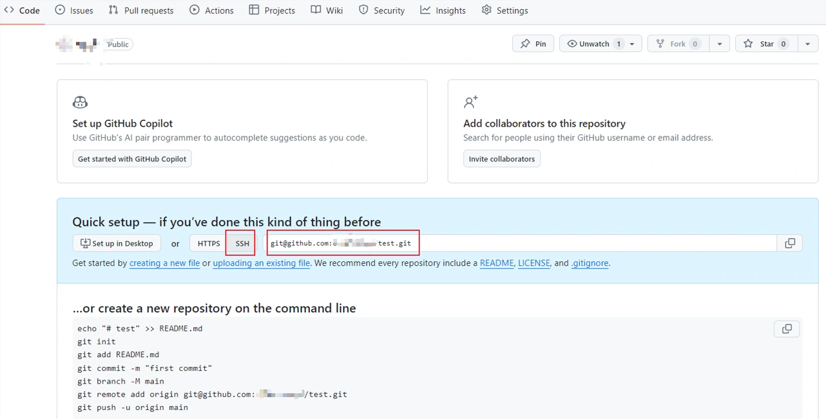Fork this repository

tap(678, 44)
